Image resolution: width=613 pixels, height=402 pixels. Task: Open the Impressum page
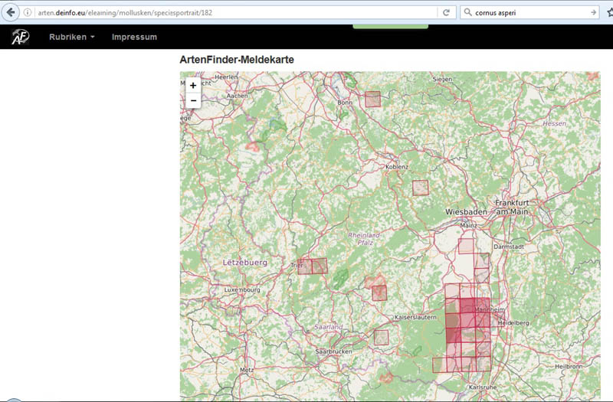[134, 37]
